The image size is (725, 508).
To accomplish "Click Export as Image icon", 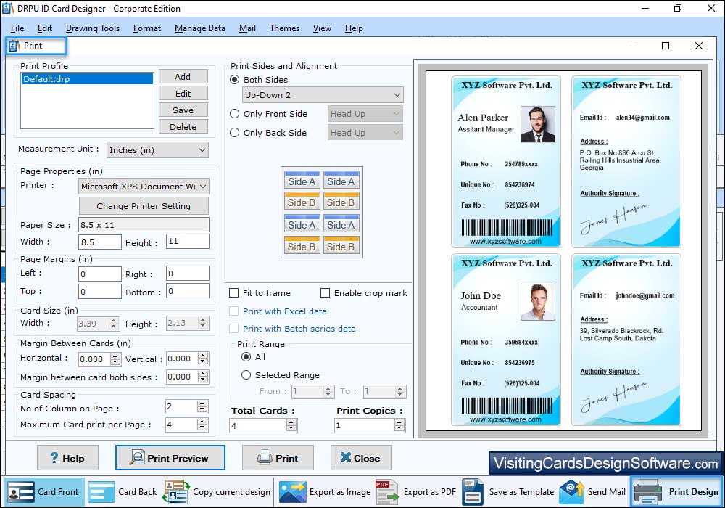I will 293,492.
